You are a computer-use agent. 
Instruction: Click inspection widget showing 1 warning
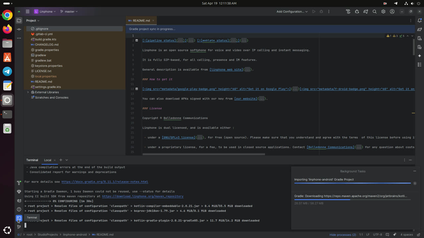click(389, 36)
